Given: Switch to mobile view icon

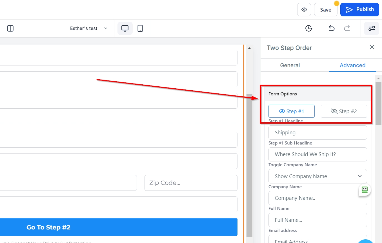Looking at the screenshot, I should point(140,28).
